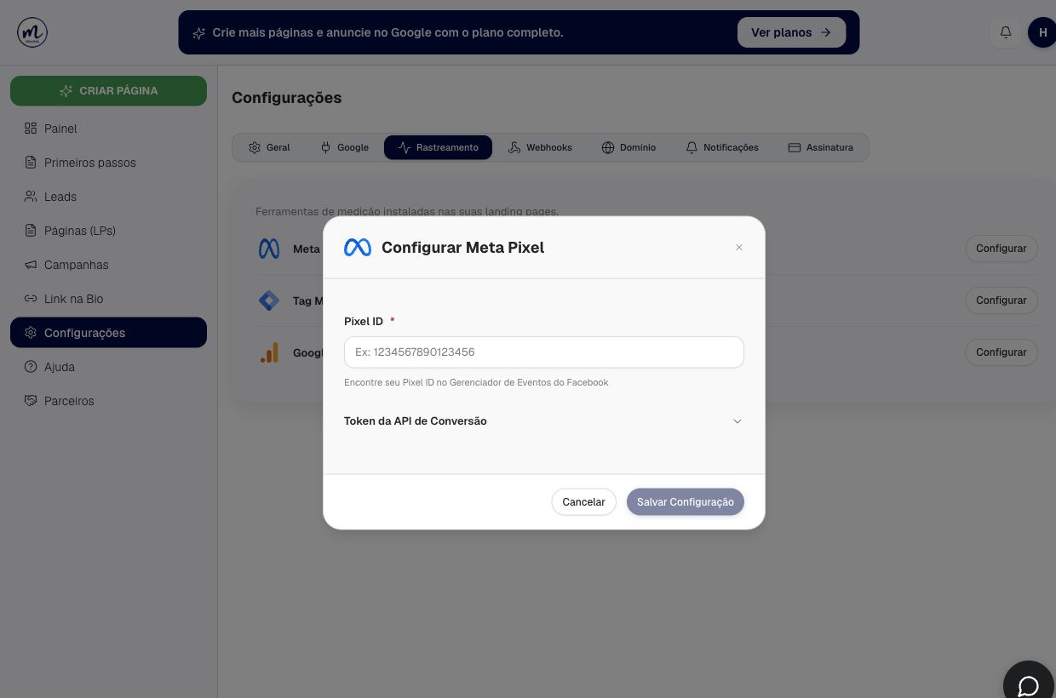Open the Webhooks tab

540,147
